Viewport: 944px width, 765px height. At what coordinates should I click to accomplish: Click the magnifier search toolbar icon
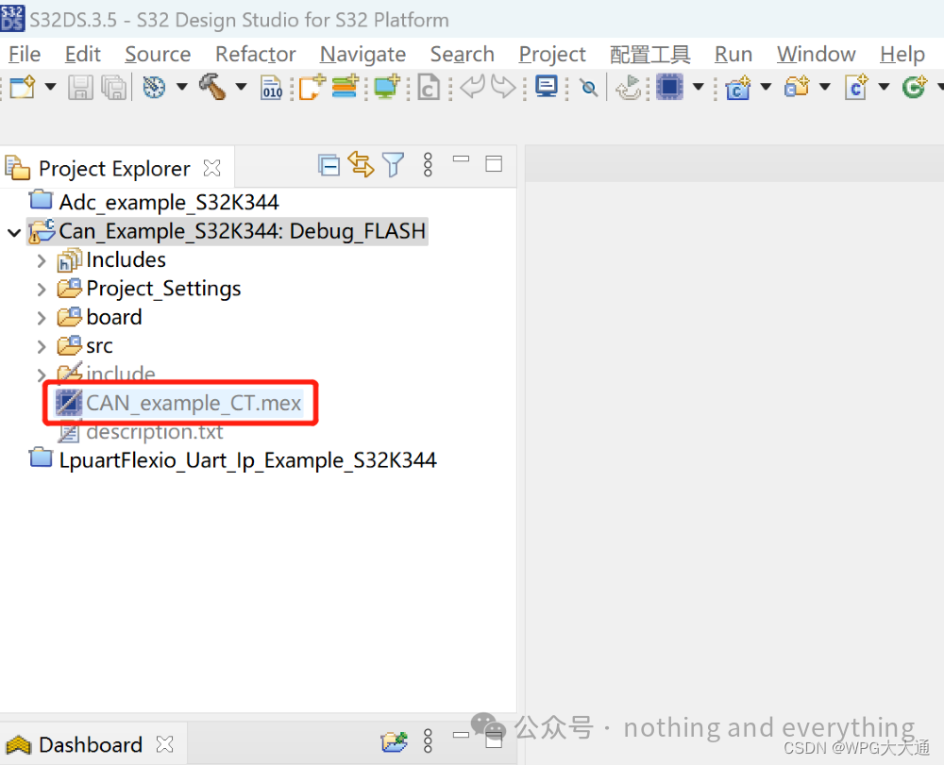pyautogui.click(x=589, y=88)
